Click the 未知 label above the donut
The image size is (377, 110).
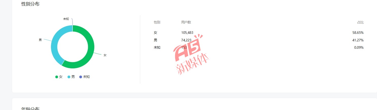[x=66, y=19]
